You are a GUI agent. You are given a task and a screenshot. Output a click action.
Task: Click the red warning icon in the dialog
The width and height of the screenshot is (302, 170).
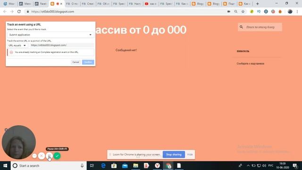[11, 52]
